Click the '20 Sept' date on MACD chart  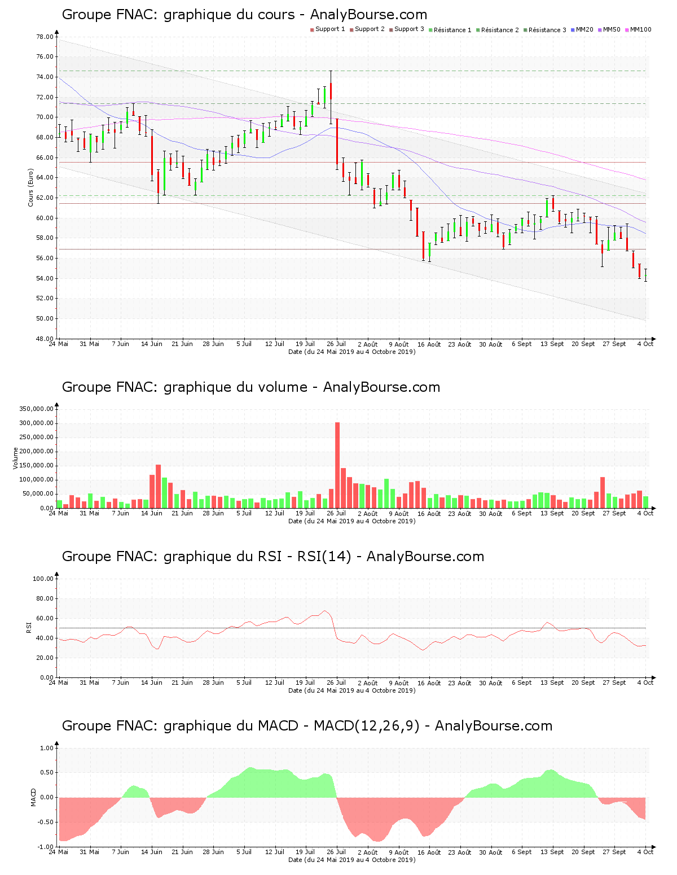[583, 852]
